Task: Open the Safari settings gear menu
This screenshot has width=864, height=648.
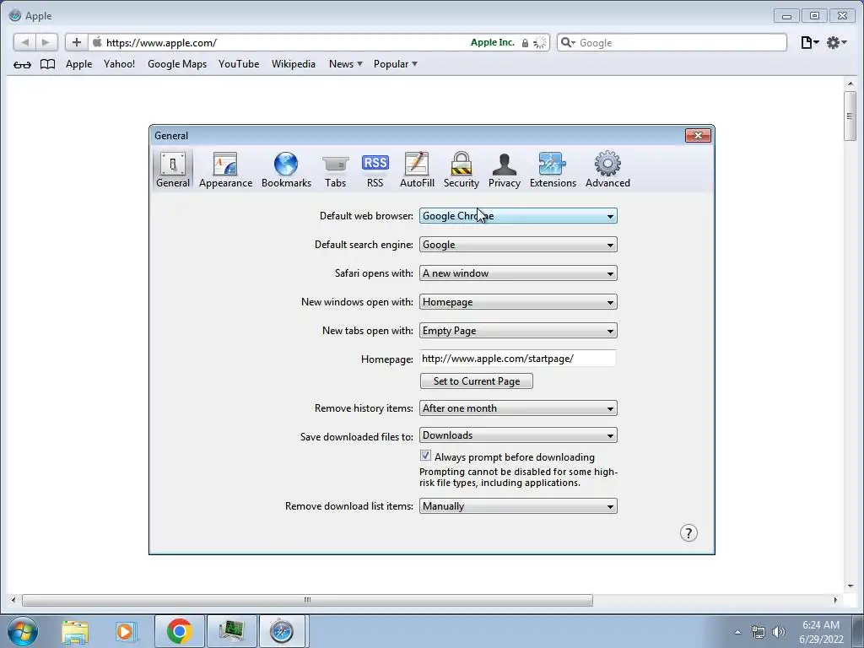Action: click(x=836, y=42)
